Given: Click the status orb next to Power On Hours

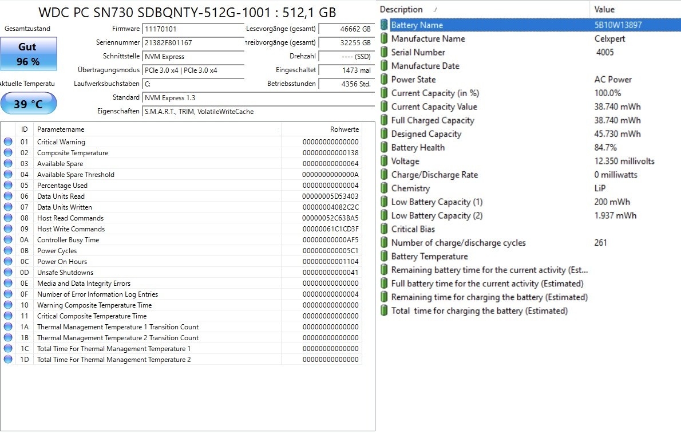Looking at the screenshot, I should click(x=8, y=261).
